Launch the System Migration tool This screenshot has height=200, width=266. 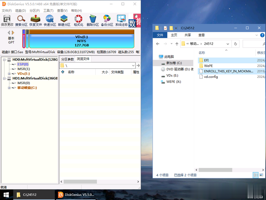pyautogui.click(x=121, y=20)
